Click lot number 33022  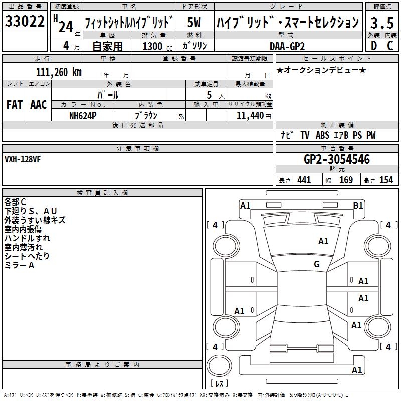coord(25,22)
